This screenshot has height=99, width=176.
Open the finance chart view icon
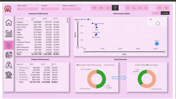9,34
